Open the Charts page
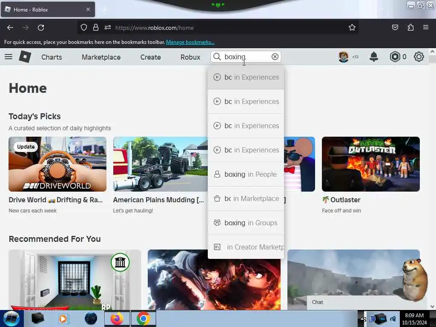 52,57
